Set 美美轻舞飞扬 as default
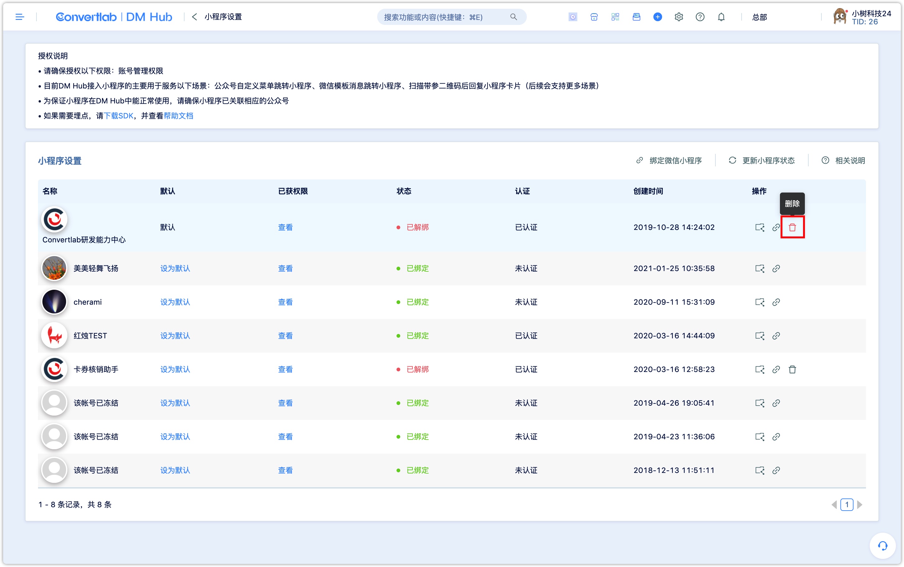 [x=175, y=269]
